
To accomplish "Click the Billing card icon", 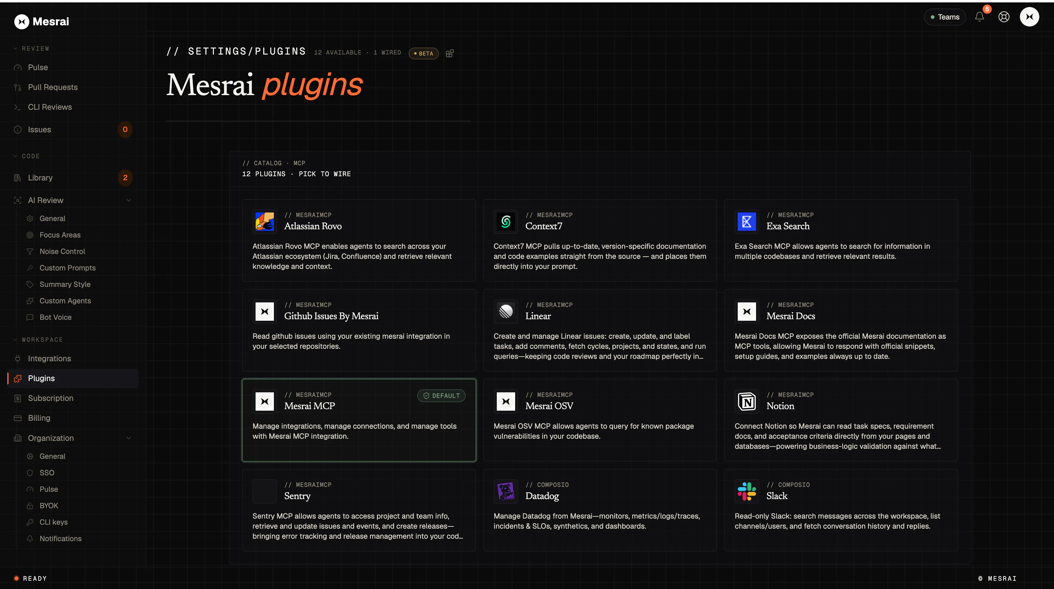I will pos(18,418).
